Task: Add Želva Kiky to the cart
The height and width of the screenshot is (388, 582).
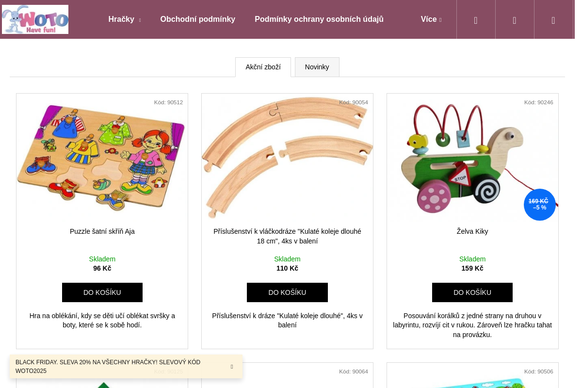Action: tap(472, 292)
